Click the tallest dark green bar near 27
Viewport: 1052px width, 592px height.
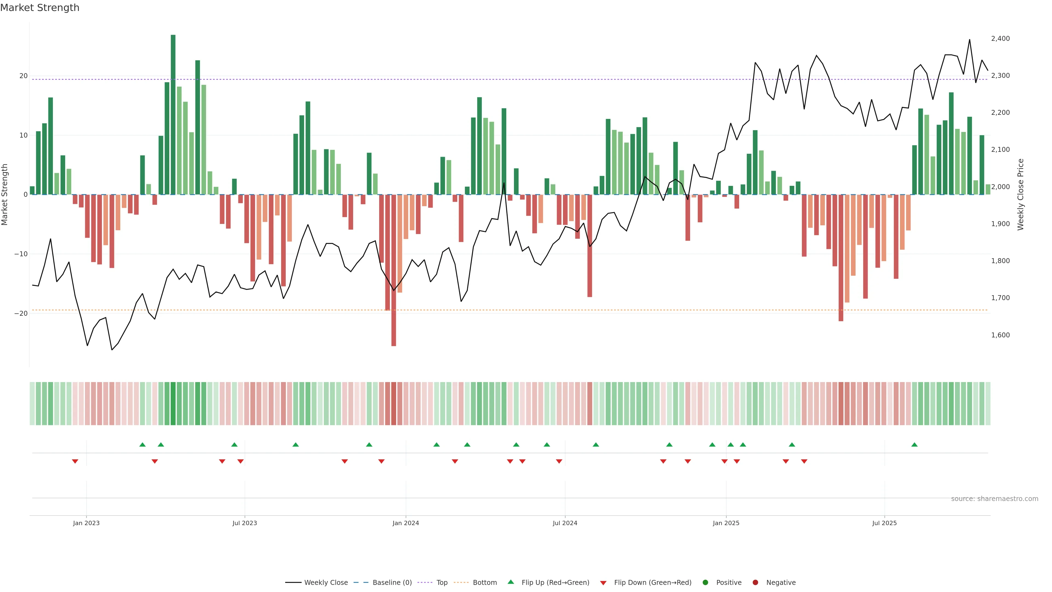click(173, 114)
